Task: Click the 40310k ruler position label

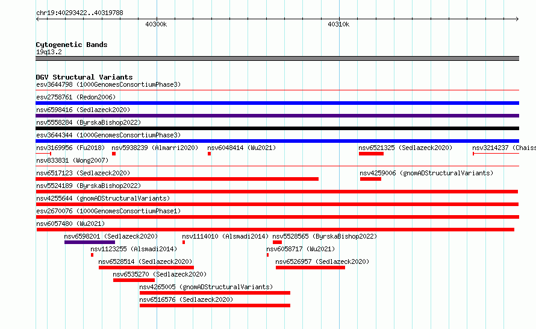Action: pyautogui.click(x=338, y=24)
